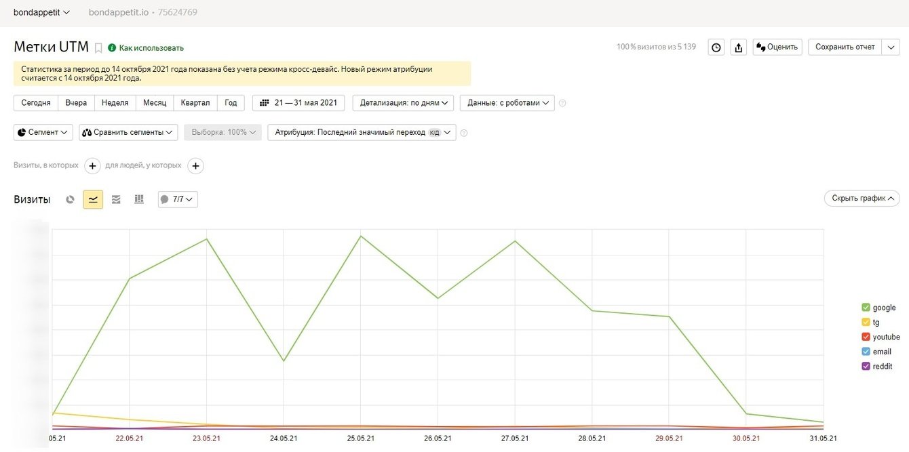Click the export/share report icon
This screenshot has width=909, height=452.
click(739, 47)
